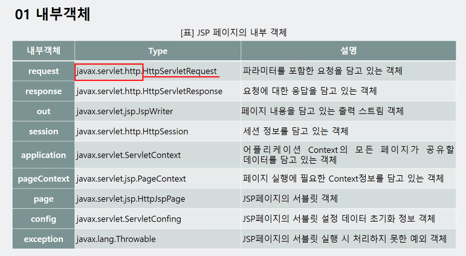
Task: Select the 'application' row label
Action: click(x=44, y=155)
